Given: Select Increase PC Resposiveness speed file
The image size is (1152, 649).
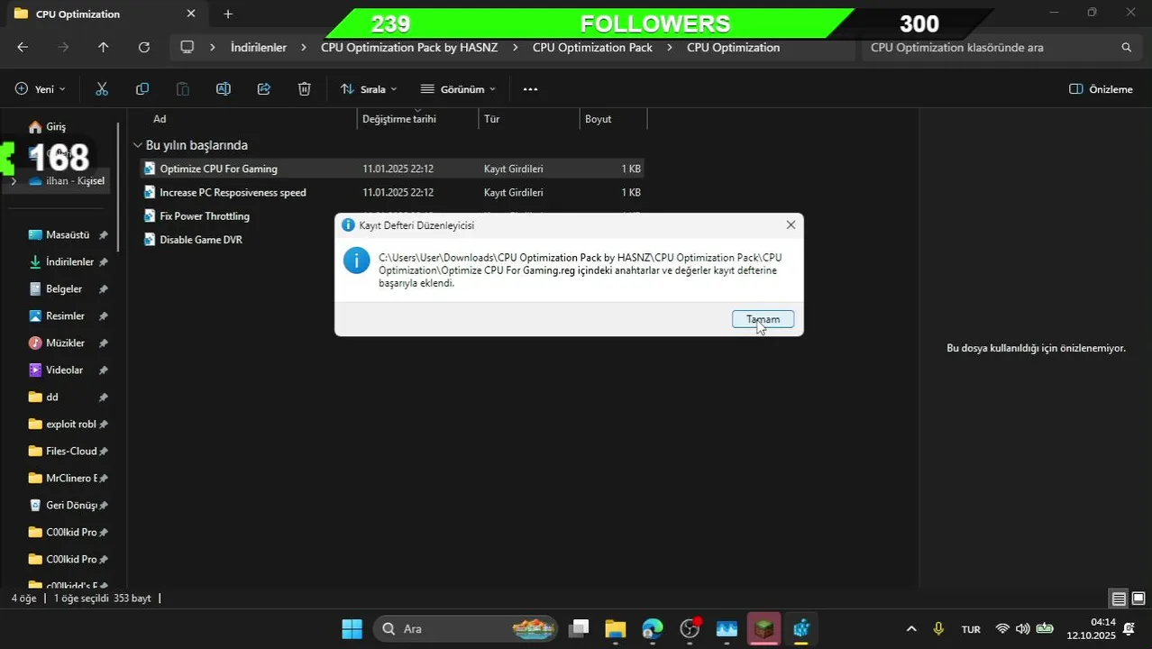Looking at the screenshot, I should pyautogui.click(x=233, y=192).
